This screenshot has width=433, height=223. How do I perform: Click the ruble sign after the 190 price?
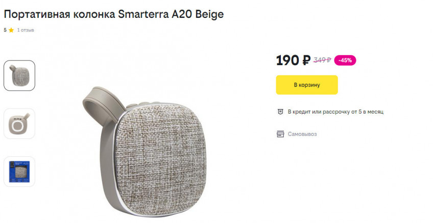click(306, 61)
